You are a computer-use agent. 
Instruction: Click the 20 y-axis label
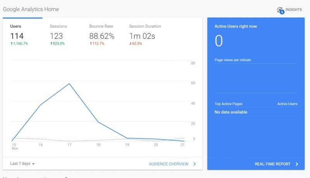click(x=193, y=124)
